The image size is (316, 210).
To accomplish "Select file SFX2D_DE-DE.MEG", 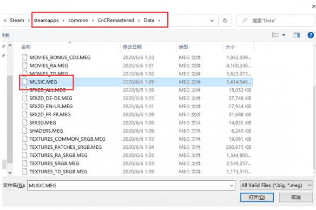I will tap(51, 98).
